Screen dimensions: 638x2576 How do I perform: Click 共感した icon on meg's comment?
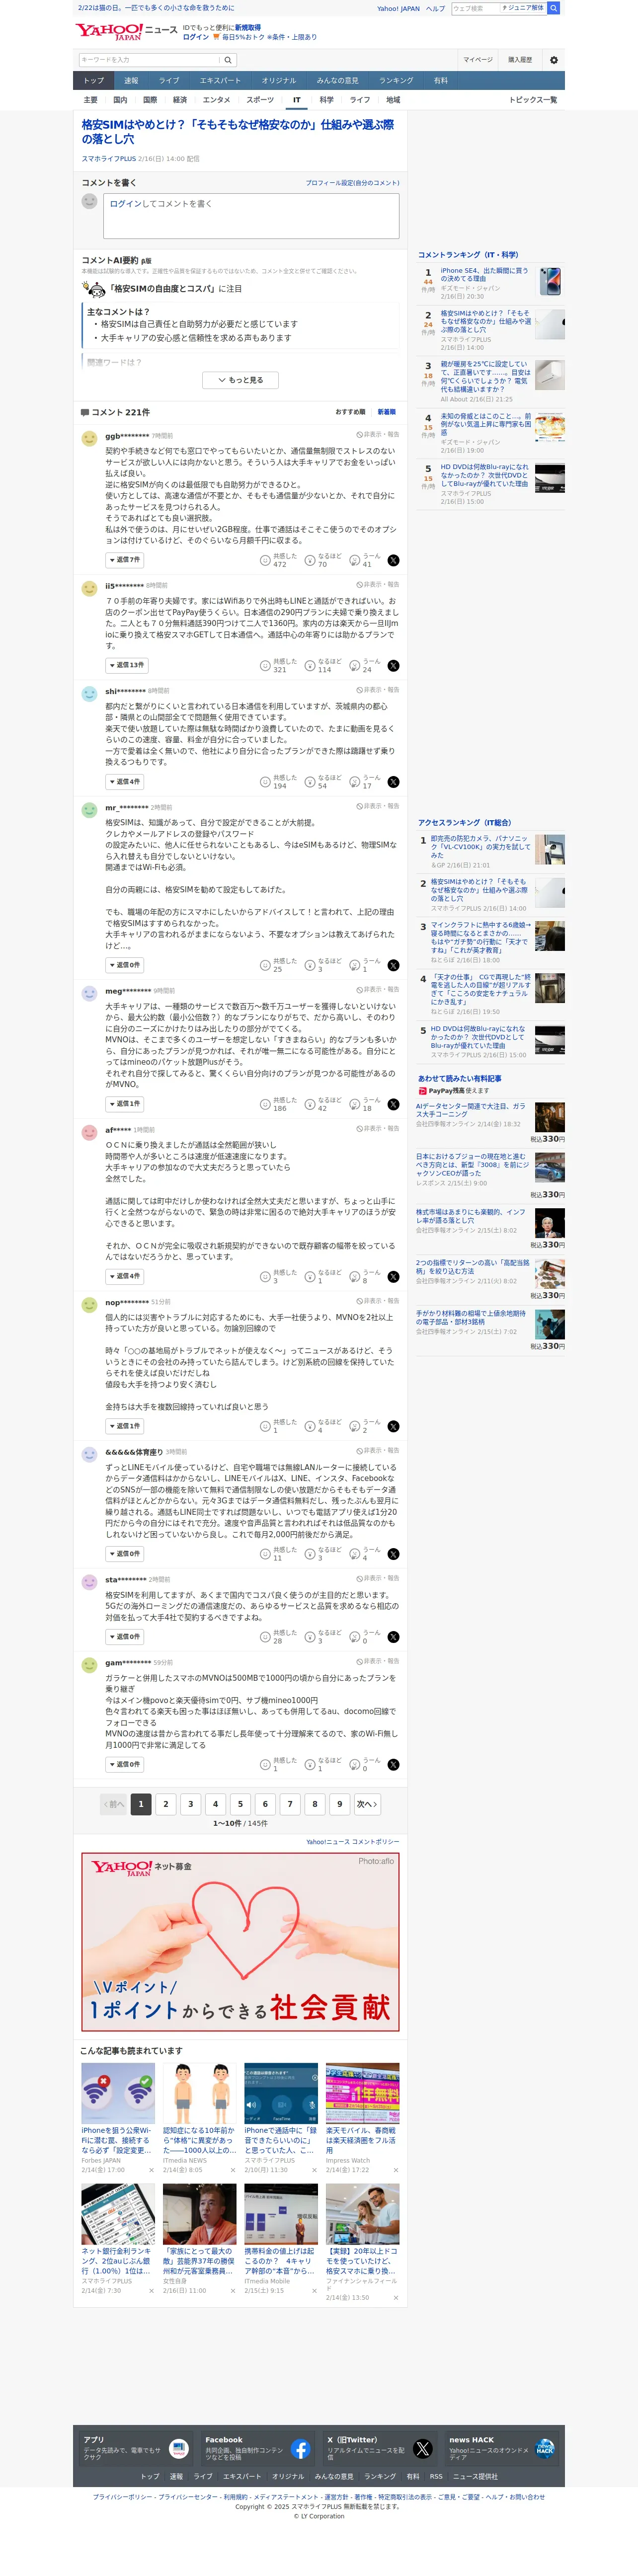click(265, 1103)
